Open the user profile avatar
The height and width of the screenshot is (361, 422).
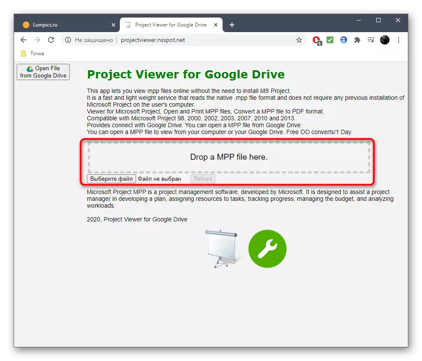(385, 40)
